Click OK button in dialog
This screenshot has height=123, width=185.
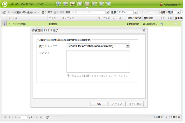(99, 104)
